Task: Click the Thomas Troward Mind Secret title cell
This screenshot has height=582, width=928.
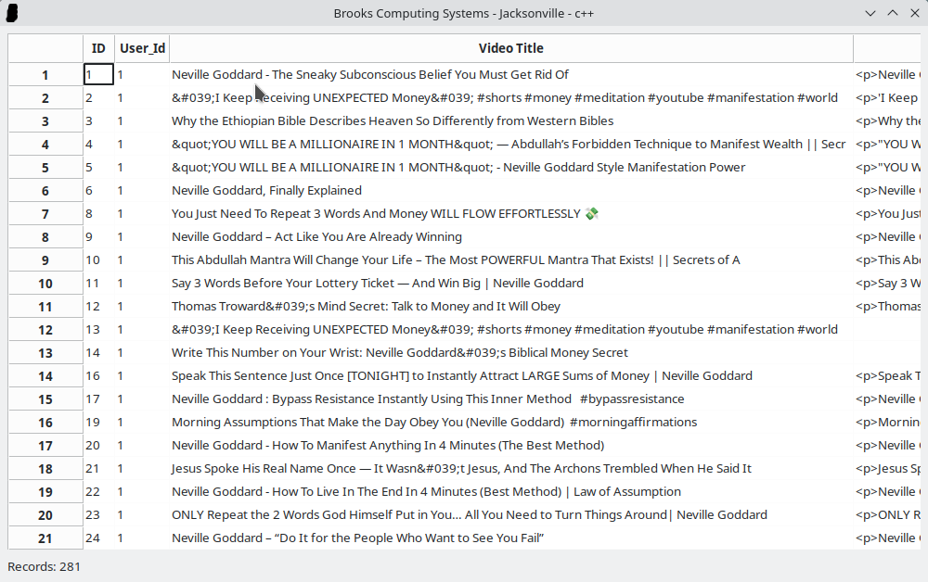Action: click(x=366, y=307)
